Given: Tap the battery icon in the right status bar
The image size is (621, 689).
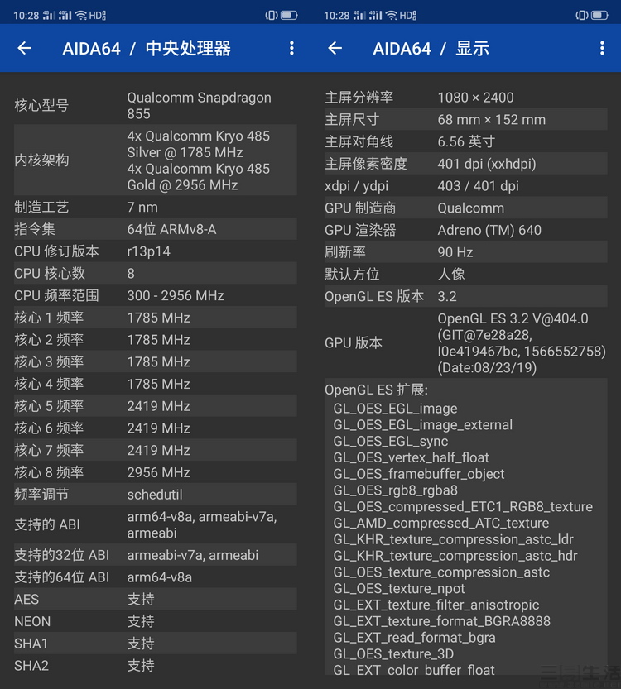Looking at the screenshot, I should [x=600, y=16].
